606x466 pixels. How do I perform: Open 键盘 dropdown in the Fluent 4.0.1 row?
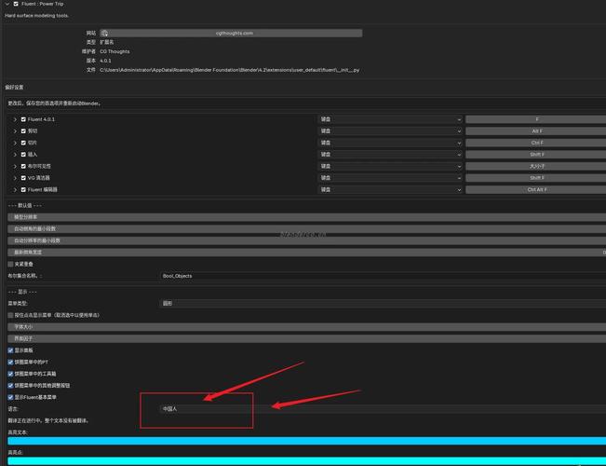click(390, 119)
